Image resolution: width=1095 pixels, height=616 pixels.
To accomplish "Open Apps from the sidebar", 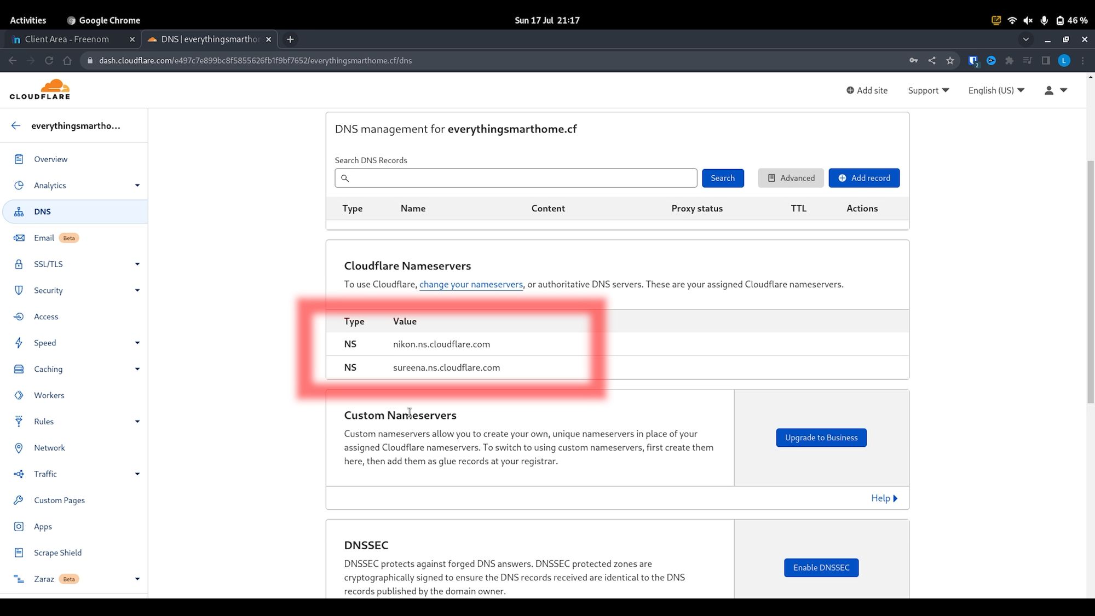I will click(43, 526).
